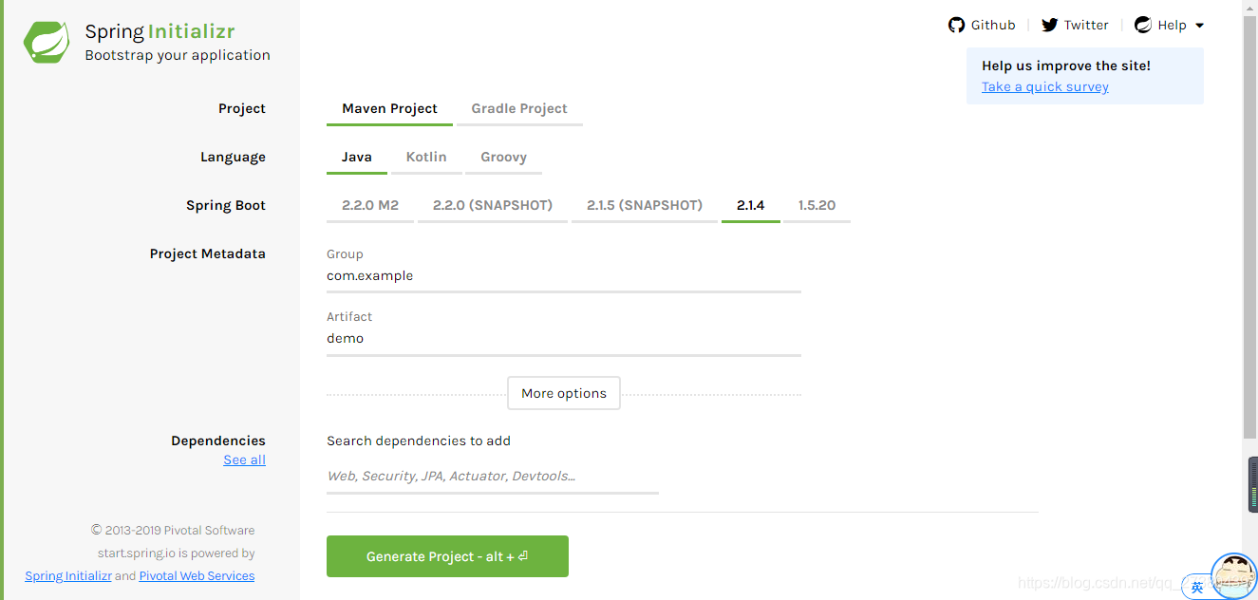Image resolution: width=1258 pixels, height=600 pixels.
Task: Click the dependencies search field
Action: (493, 476)
